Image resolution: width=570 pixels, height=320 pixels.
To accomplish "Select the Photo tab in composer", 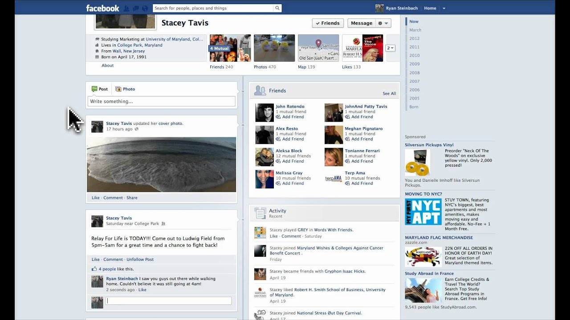I will 125,89.
